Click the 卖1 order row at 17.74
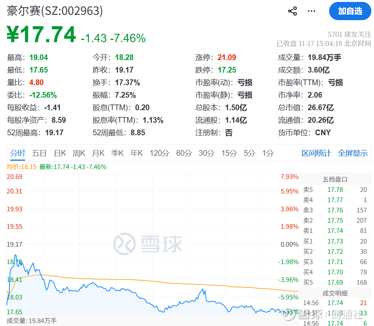Image resolution: width=374 pixels, height=326 pixels. [x=335, y=231]
